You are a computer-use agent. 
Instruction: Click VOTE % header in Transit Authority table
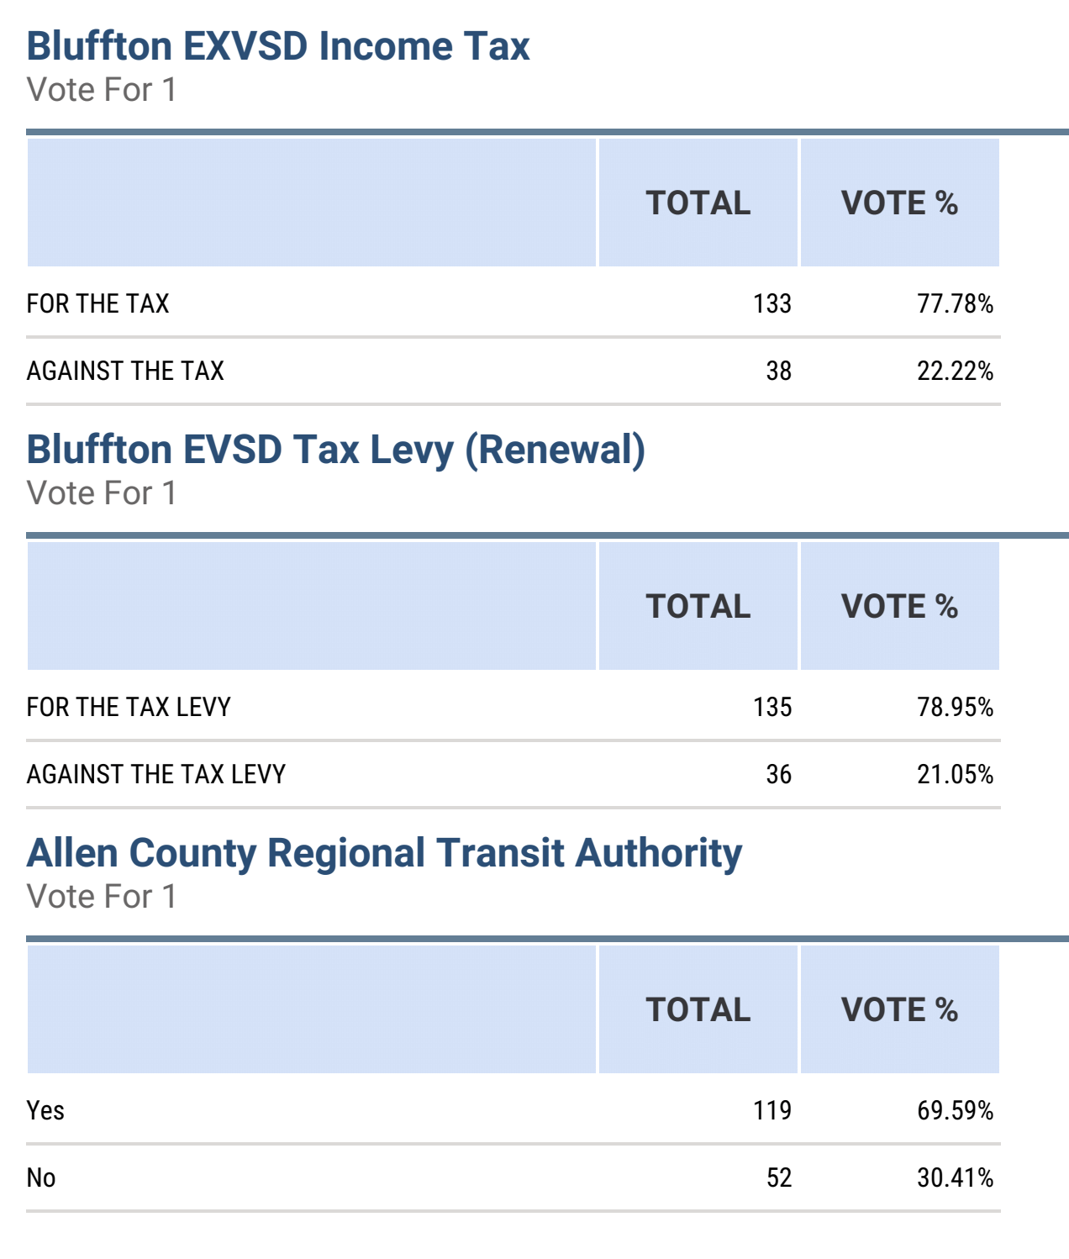(x=900, y=1010)
